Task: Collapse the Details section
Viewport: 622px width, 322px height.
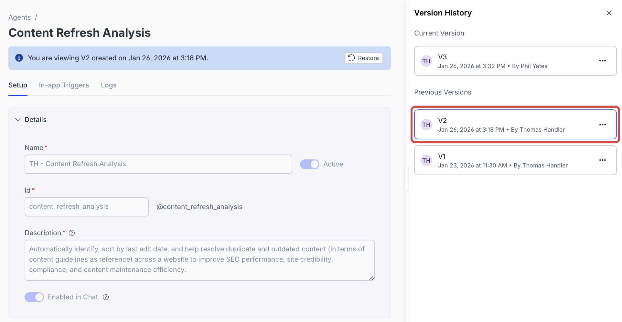Action: click(18, 120)
